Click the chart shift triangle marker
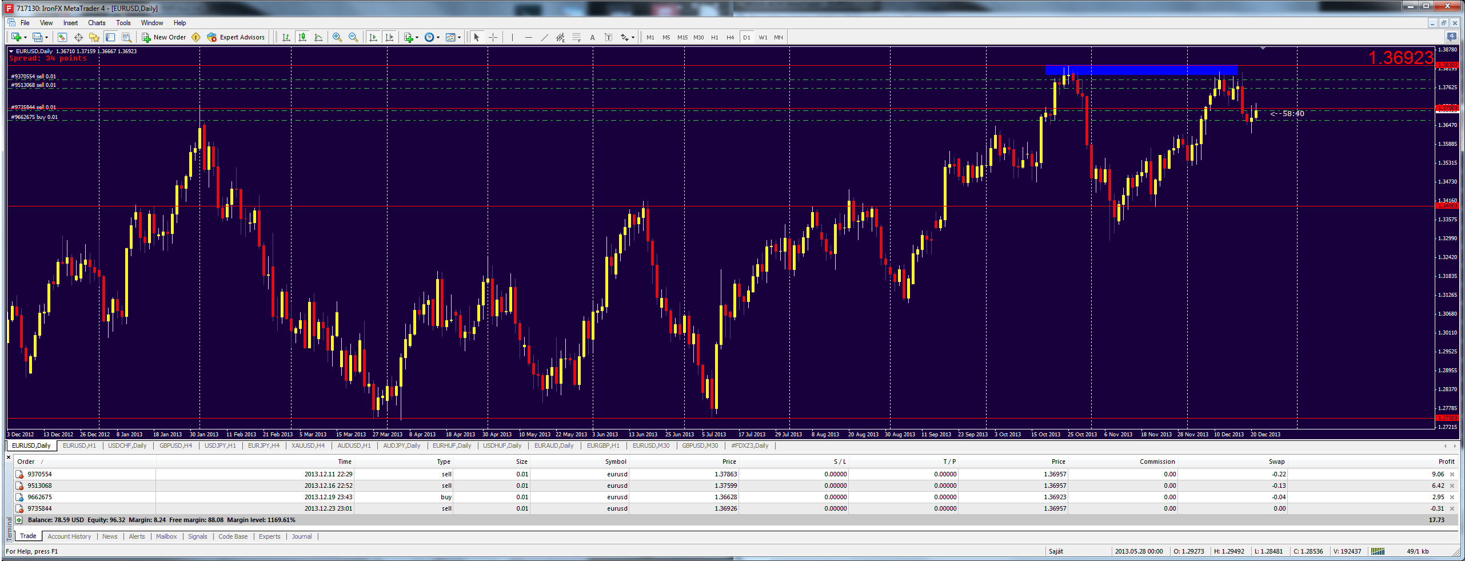Screen dimensions: 1465x561 1263,49
